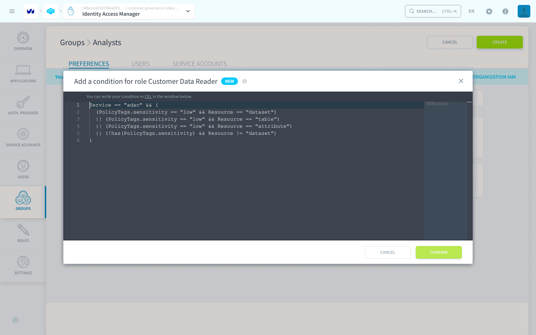Click line with !has(PolicyTags.sensitivity)

(186, 133)
